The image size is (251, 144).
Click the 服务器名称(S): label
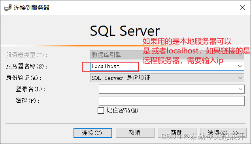pos(27,66)
